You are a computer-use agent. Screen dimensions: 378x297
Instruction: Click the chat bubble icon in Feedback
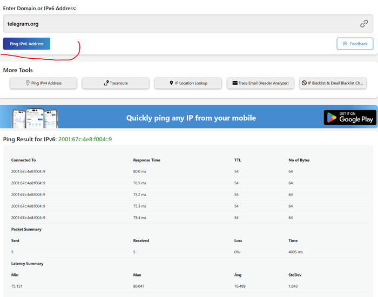[345, 44]
